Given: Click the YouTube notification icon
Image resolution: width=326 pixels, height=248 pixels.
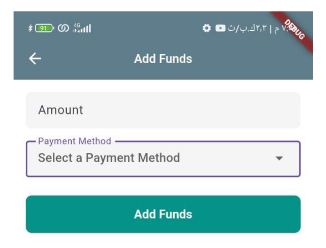Looking at the screenshot, I should pos(221,28).
